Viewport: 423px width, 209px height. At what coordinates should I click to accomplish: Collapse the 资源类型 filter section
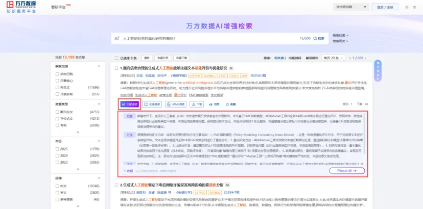100,103
